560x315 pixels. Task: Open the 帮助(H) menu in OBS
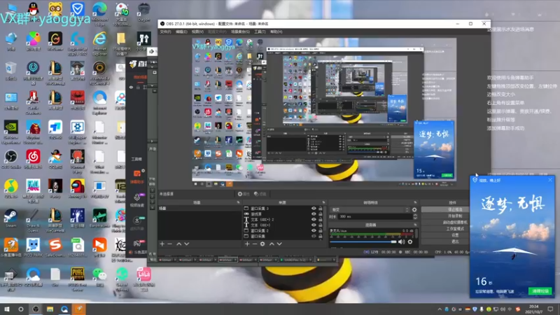pos(276,31)
